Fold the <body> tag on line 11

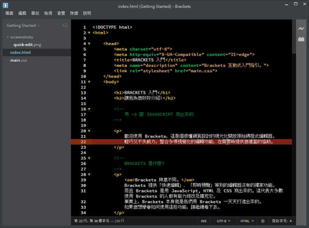tap(89, 82)
